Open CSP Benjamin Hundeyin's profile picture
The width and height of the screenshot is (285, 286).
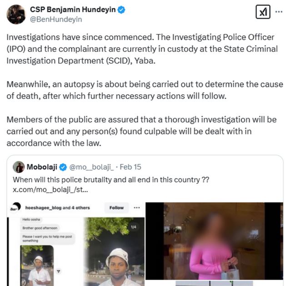16,15
